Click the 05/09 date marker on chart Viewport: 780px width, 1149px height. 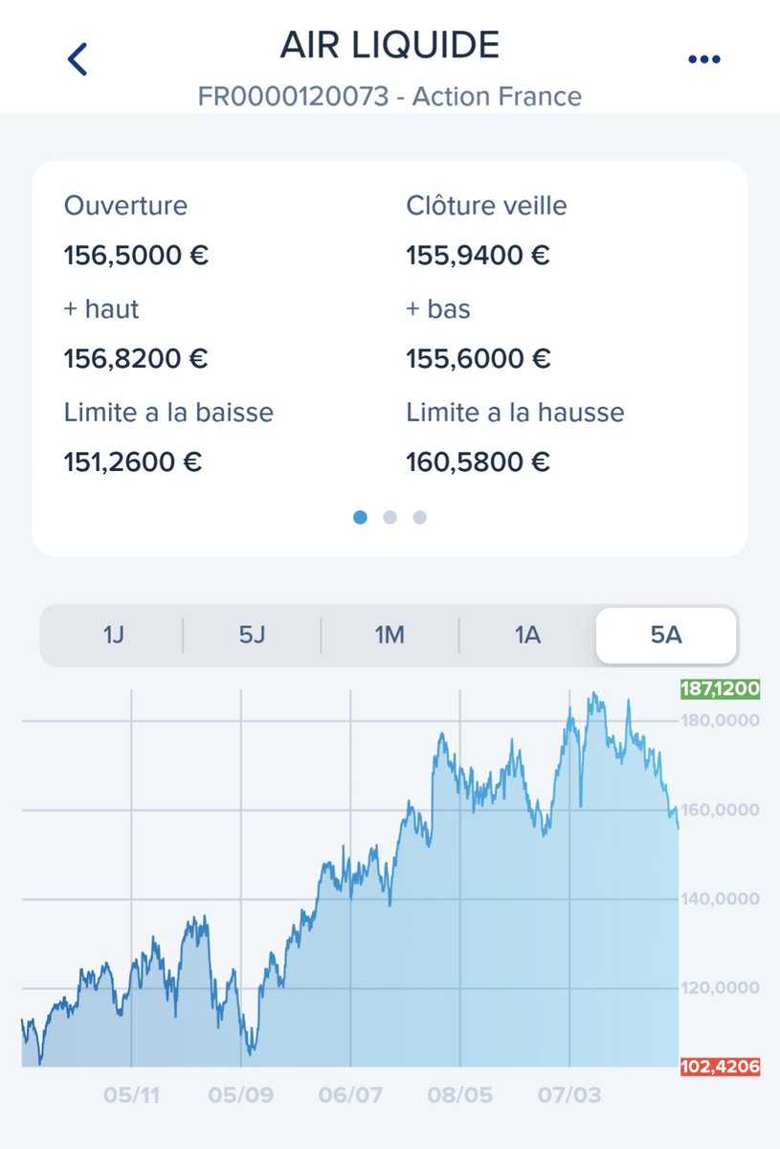[x=240, y=1094]
